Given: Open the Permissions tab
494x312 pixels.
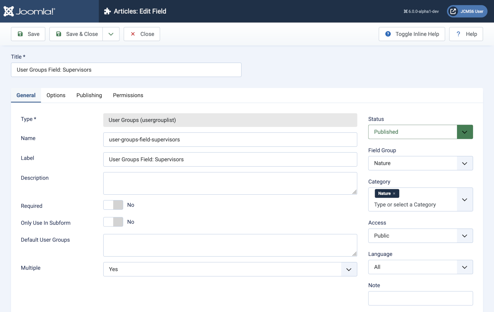Looking at the screenshot, I should click(128, 95).
